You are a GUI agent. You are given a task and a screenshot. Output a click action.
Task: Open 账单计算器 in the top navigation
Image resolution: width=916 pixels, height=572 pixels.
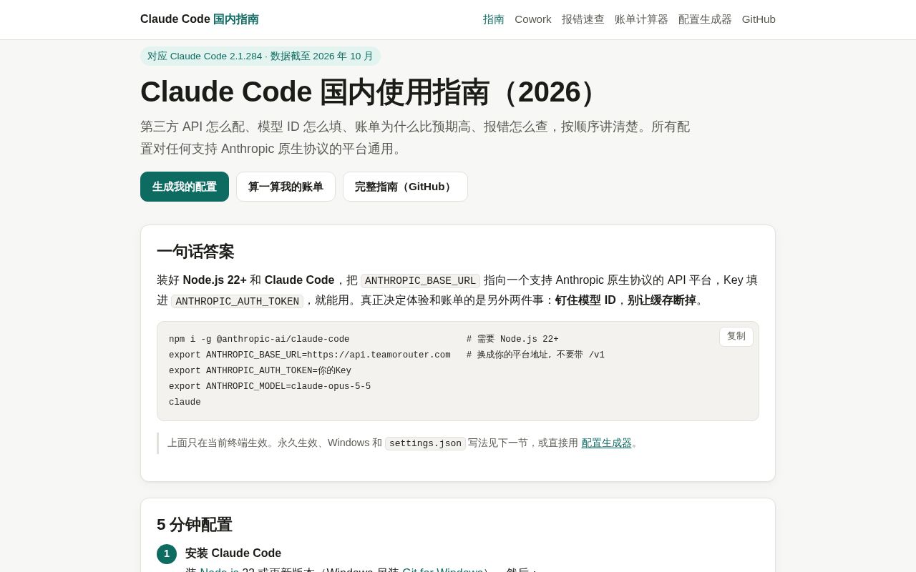point(641,19)
